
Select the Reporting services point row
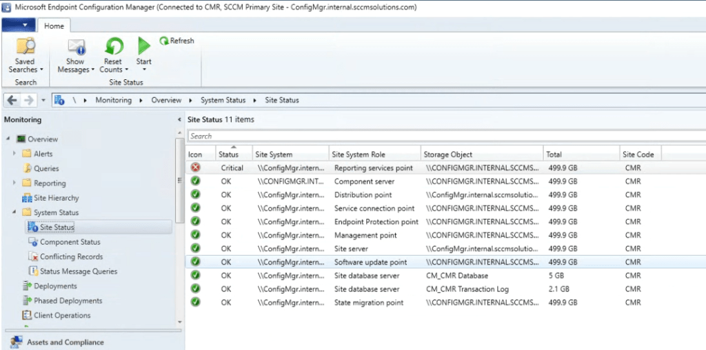[x=373, y=167]
